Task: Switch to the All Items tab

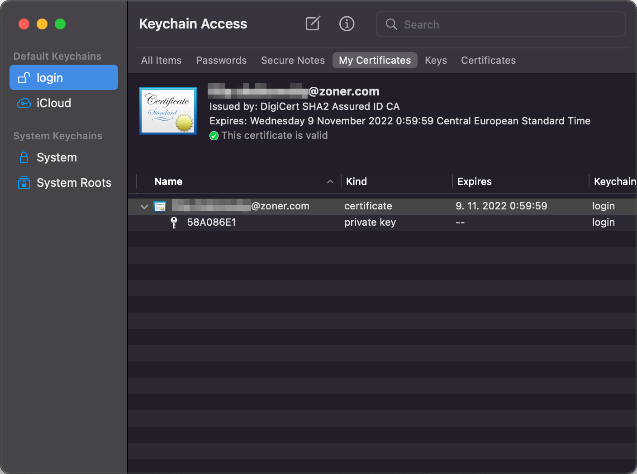Action: tap(161, 60)
